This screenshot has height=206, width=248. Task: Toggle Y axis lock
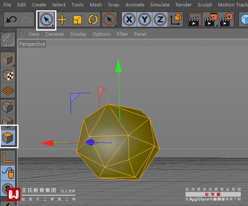click(x=144, y=20)
